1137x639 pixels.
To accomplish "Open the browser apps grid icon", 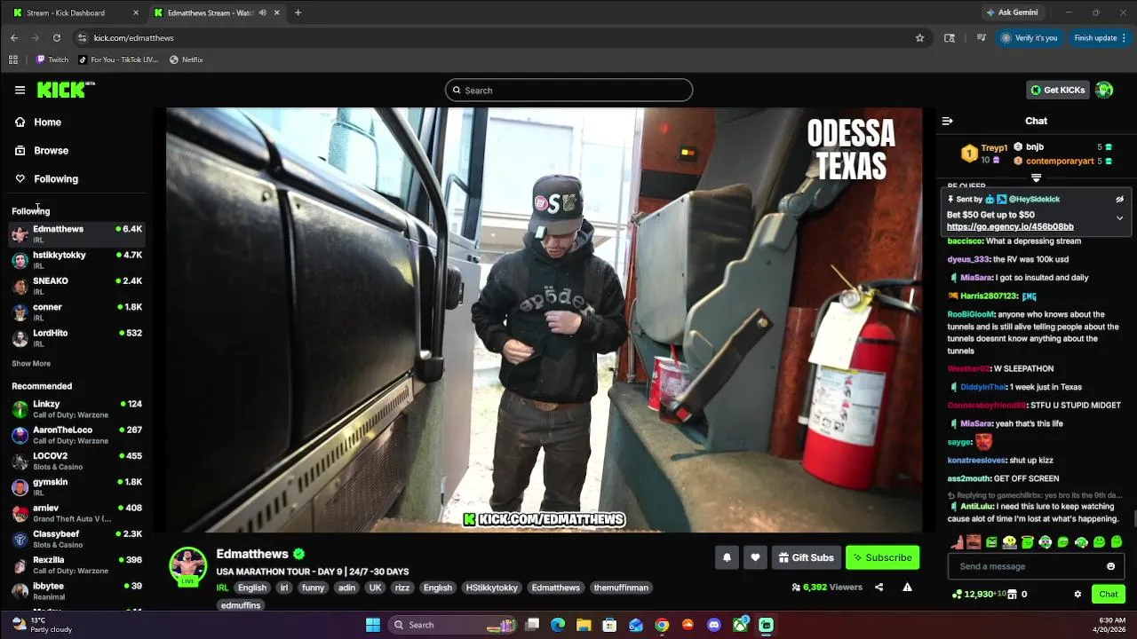I will tap(13, 59).
